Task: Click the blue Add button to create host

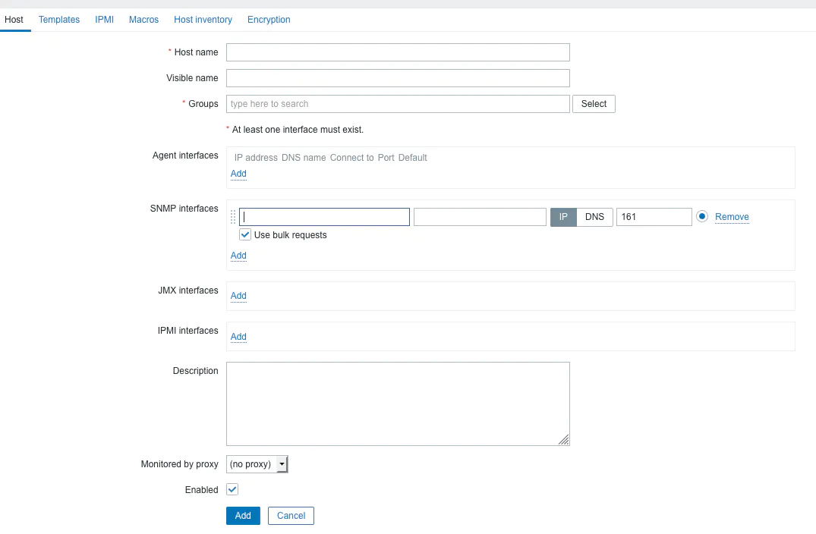Action: [243, 516]
